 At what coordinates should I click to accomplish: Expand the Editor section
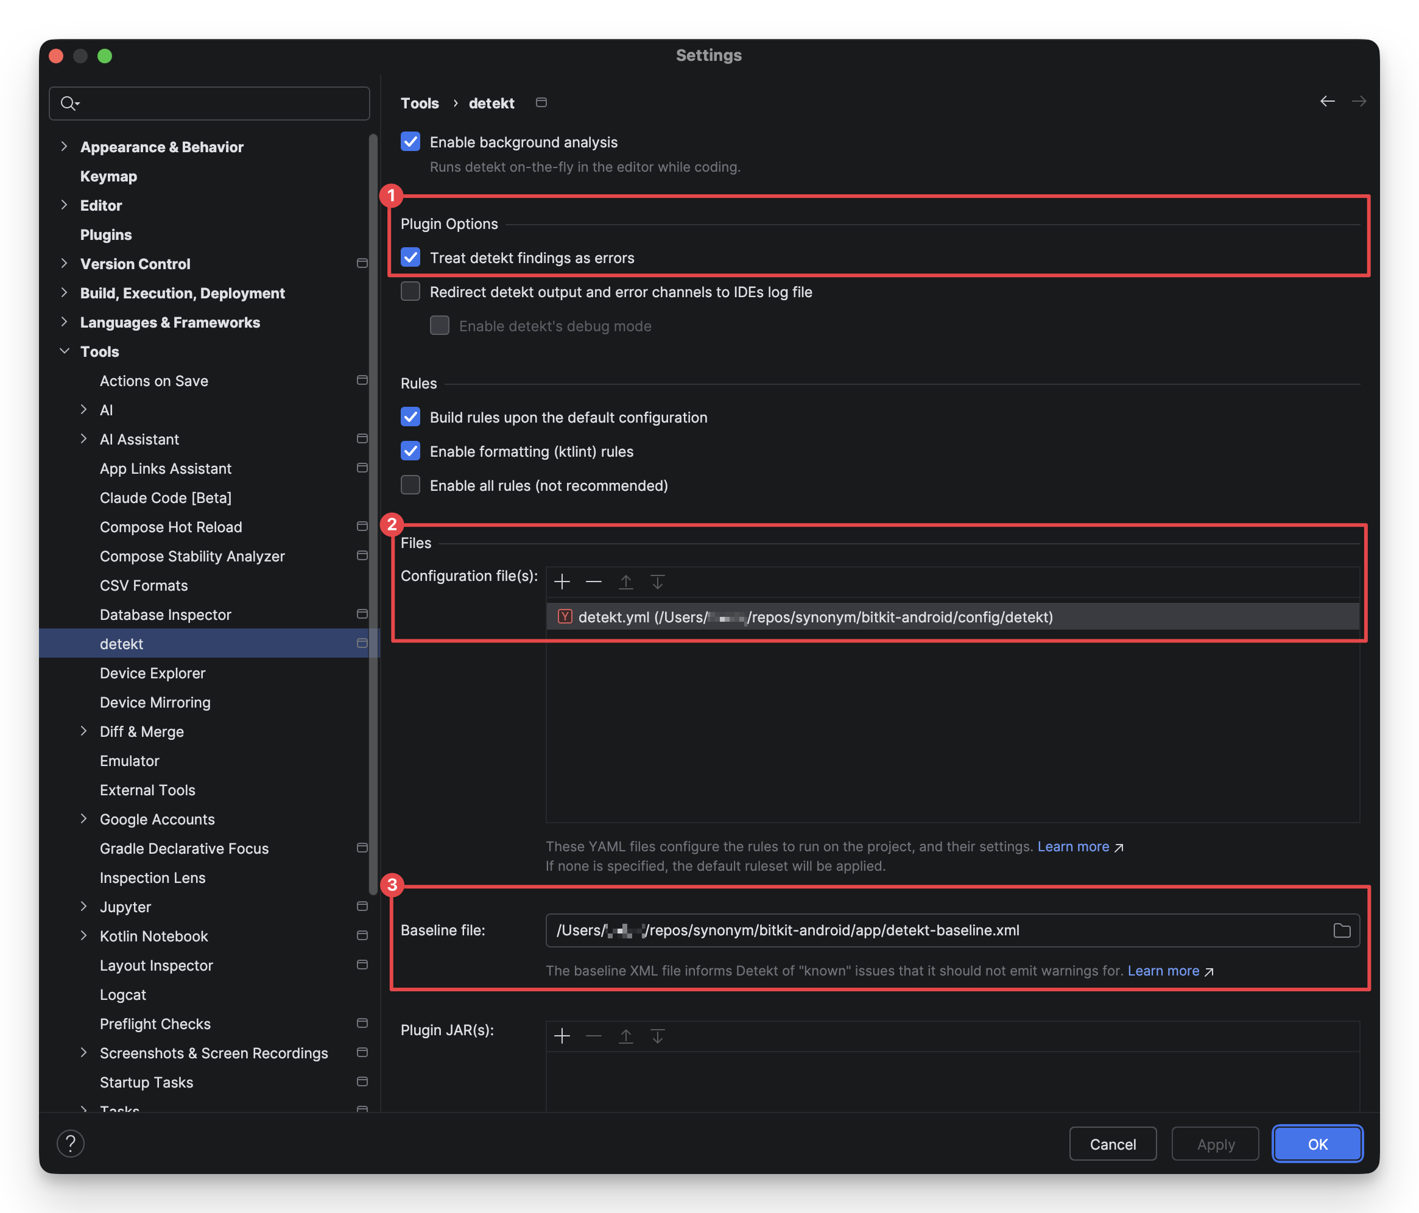tap(64, 205)
